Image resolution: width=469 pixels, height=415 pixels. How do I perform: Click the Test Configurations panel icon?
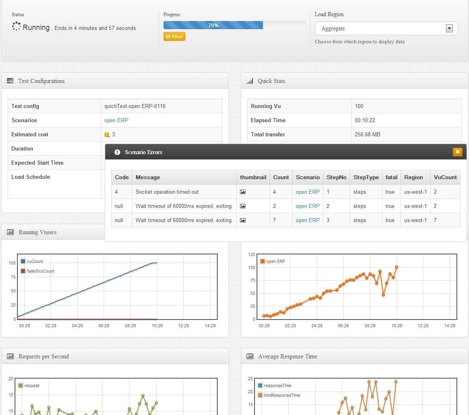[11, 81]
